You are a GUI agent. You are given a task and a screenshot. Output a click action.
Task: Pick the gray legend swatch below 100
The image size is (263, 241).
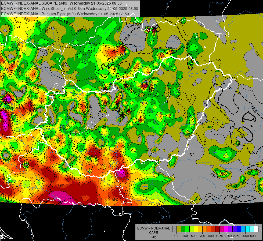174,229
